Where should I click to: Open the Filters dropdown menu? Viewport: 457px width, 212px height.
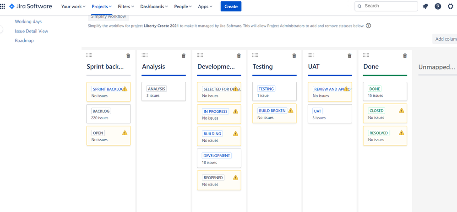pos(126,6)
